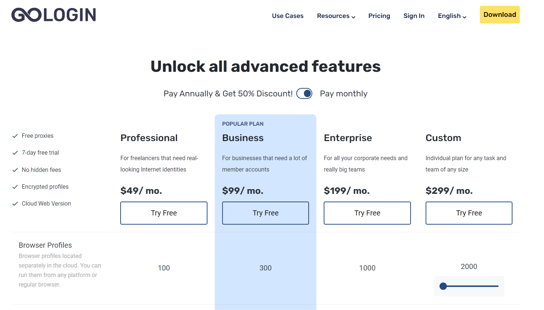This screenshot has height=310, width=544.
Task: Click the checkmark beside Cloud Web Version
Action: [x=15, y=204]
